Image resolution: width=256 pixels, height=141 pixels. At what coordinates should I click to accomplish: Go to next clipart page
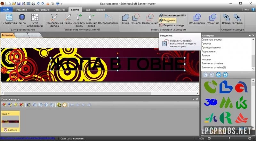click(219, 75)
